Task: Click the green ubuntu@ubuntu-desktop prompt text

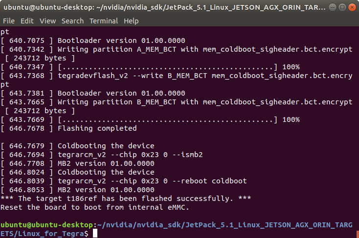Action: tap(46, 225)
